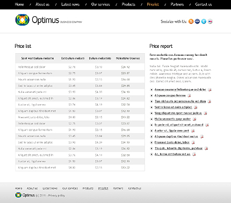Image resolution: width=231 pixels, height=203 pixels.
Task: Click the PDF icon after 'Aliquam dapibus tincidunt metus' link
Action: tap(202, 136)
